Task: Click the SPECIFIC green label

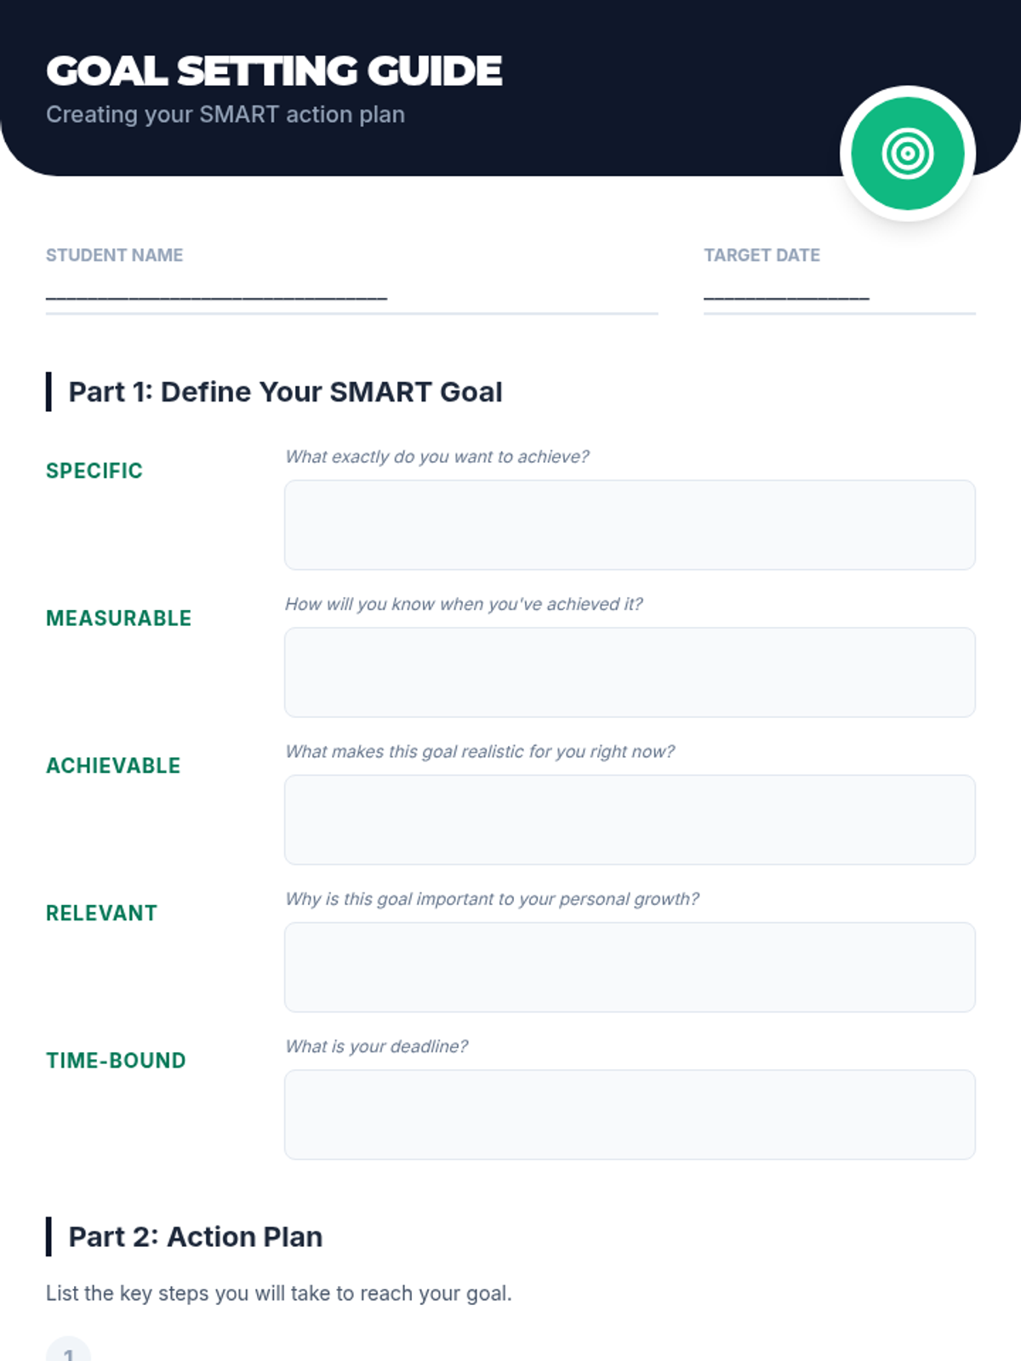Action: pyautogui.click(x=94, y=470)
